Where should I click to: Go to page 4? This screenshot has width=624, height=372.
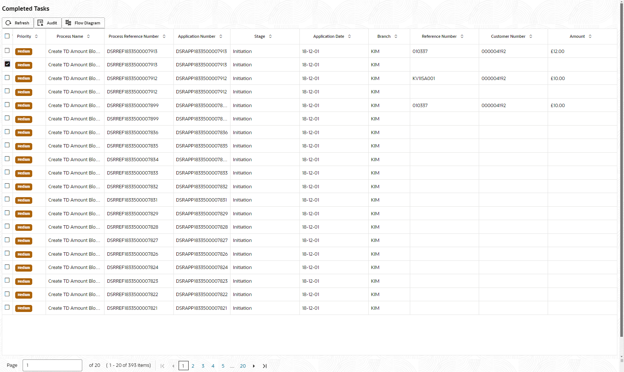pos(213,366)
